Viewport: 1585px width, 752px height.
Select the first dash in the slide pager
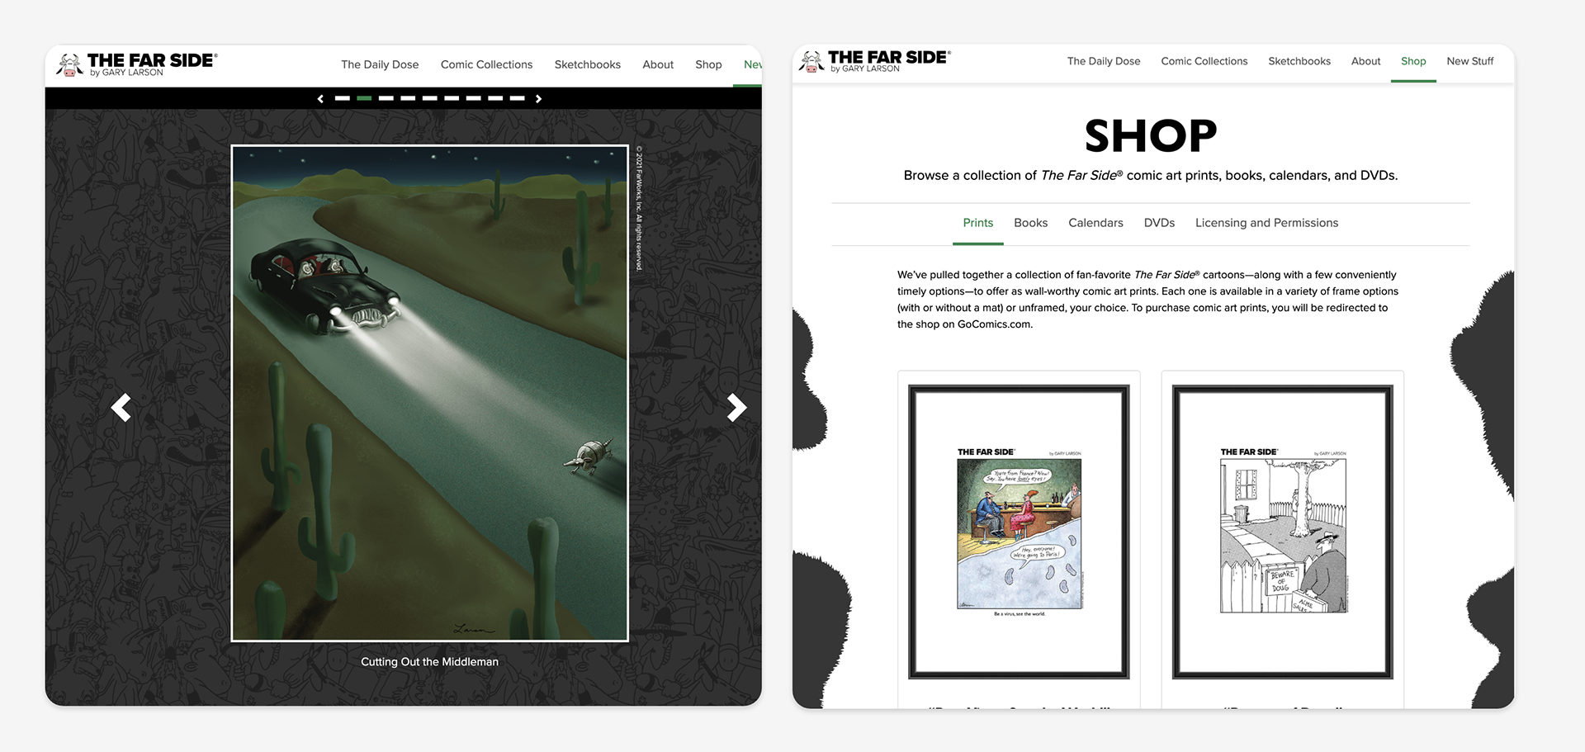click(x=343, y=98)
